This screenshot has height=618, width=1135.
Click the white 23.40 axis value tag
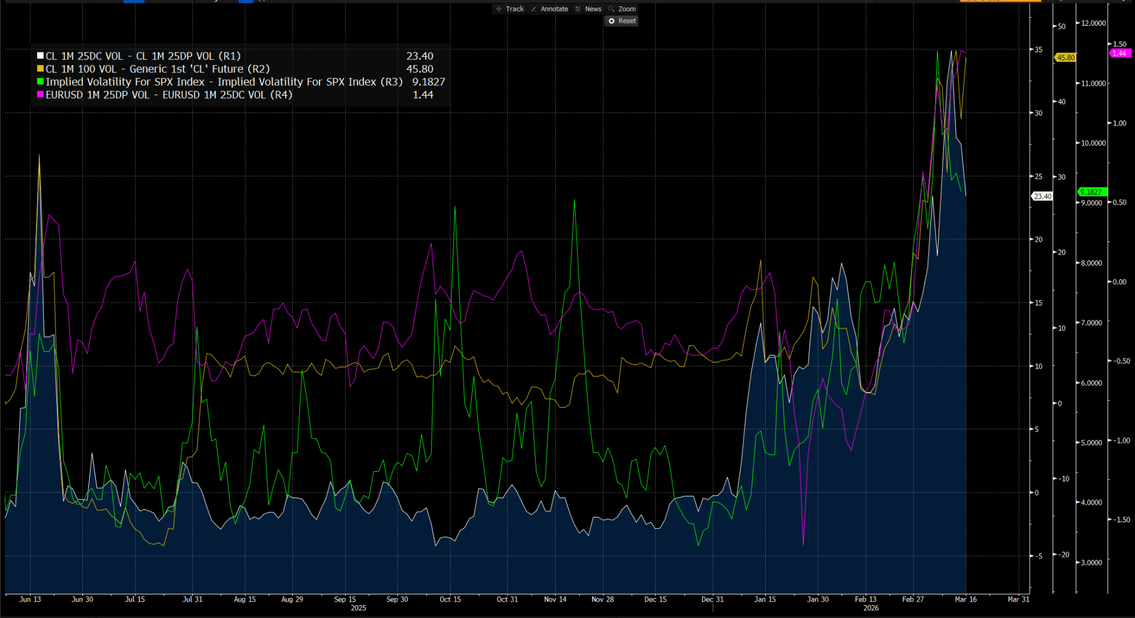tap(1043, 197)
